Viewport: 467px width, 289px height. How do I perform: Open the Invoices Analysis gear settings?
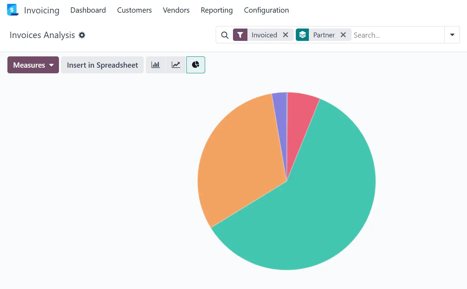click(82, 35)
